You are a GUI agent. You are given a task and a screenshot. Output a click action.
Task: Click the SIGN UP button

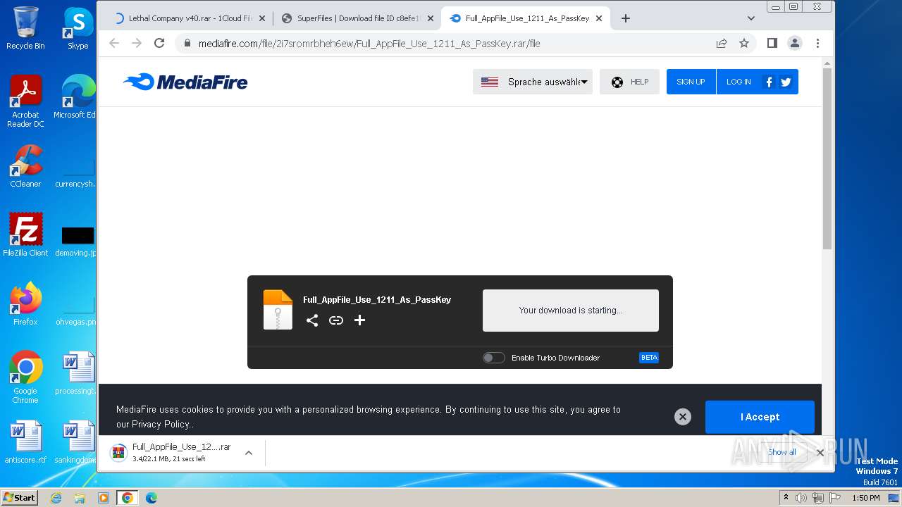pos(691,82)
